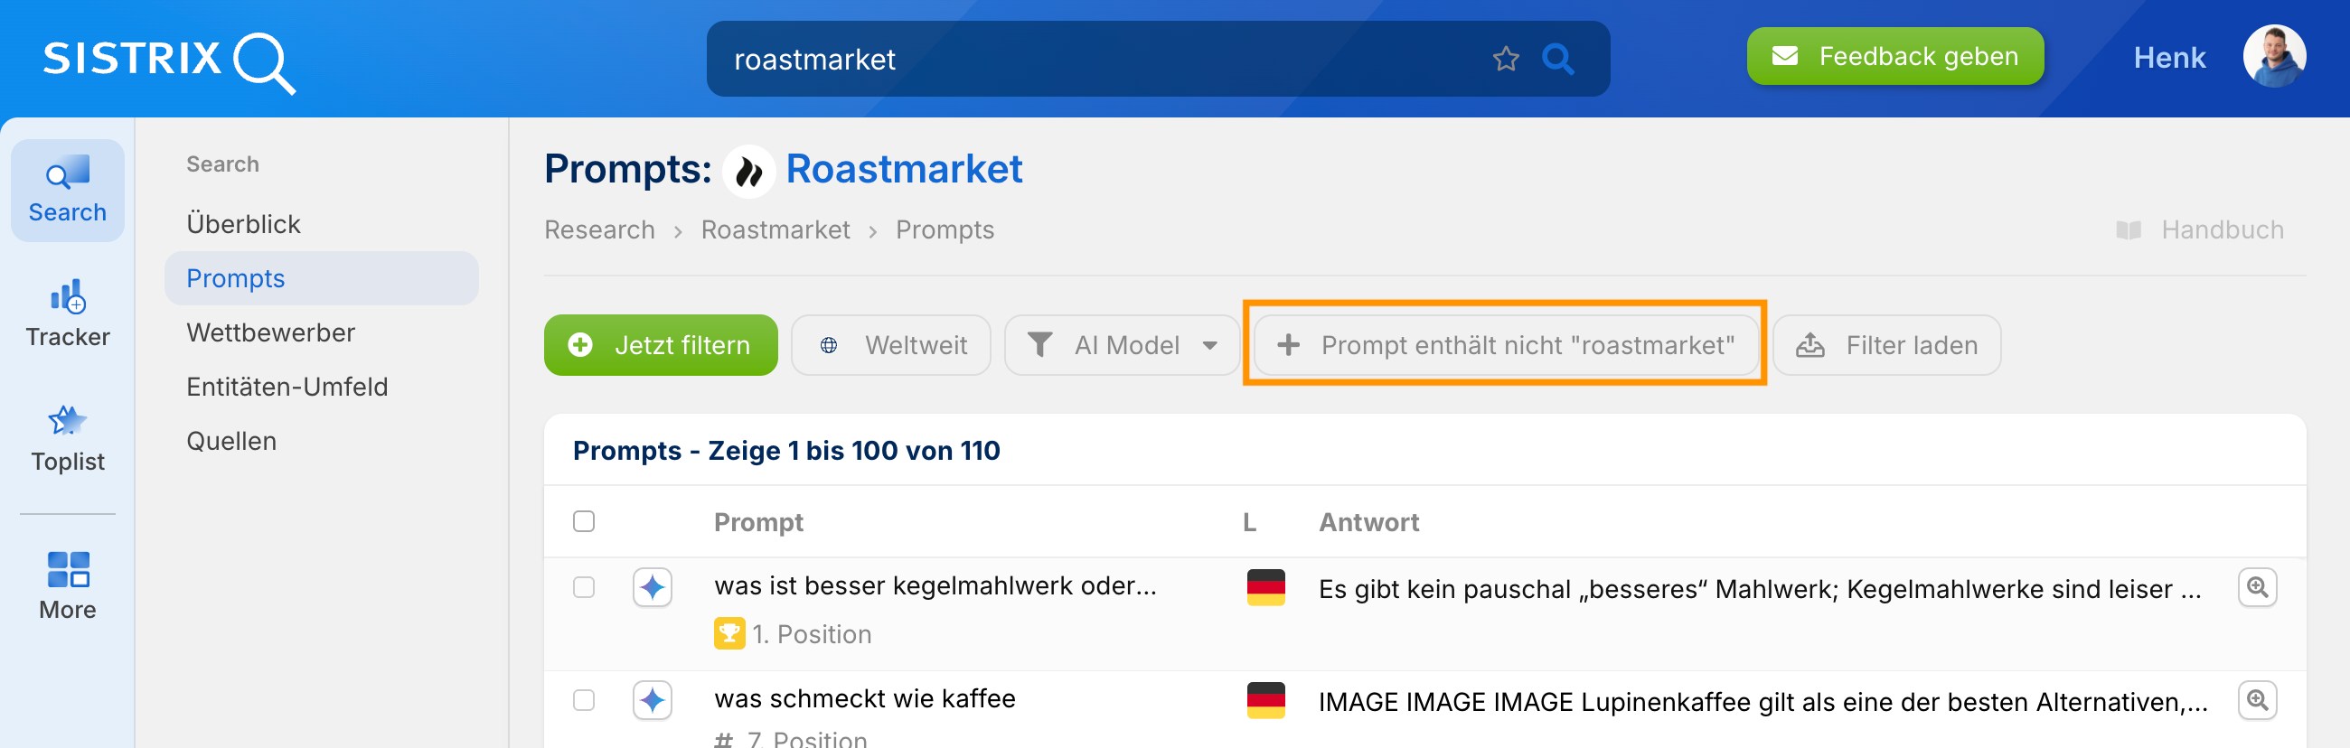Click the star favorite icon in search bar

coord(1505,60)
